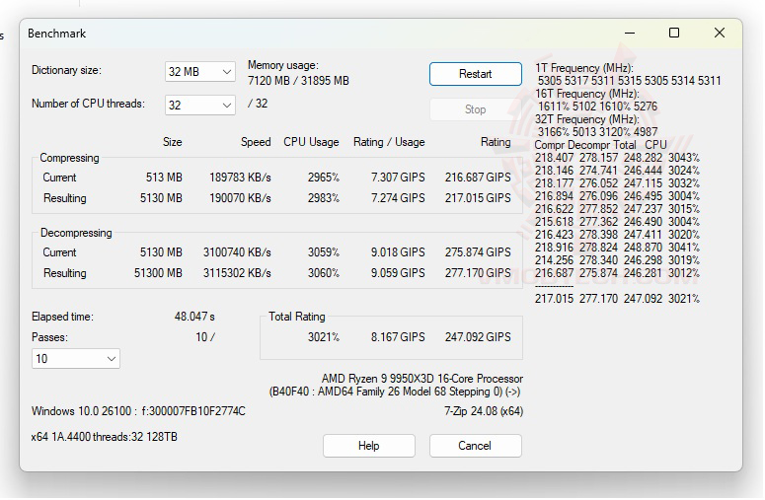Click the 51300 MB decompressing resulting size

[x=158, y=273]
